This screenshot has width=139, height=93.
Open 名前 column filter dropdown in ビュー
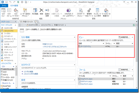click(x=103, y=43)
